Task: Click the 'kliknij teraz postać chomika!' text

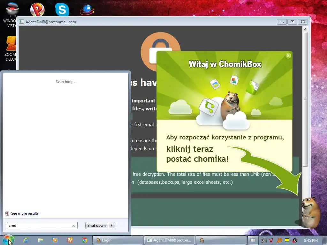Action: [x=197, y=154]
